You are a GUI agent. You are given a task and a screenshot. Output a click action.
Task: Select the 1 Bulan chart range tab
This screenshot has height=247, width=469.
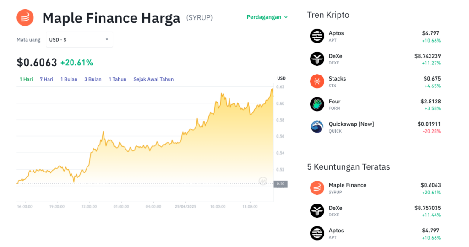pyautogui.click(x=69, y=79)
